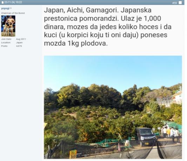This screenshot has height=161, width=187.
Task: Click the online status icon next to yoyogi
Action: (x=11, y=8)
